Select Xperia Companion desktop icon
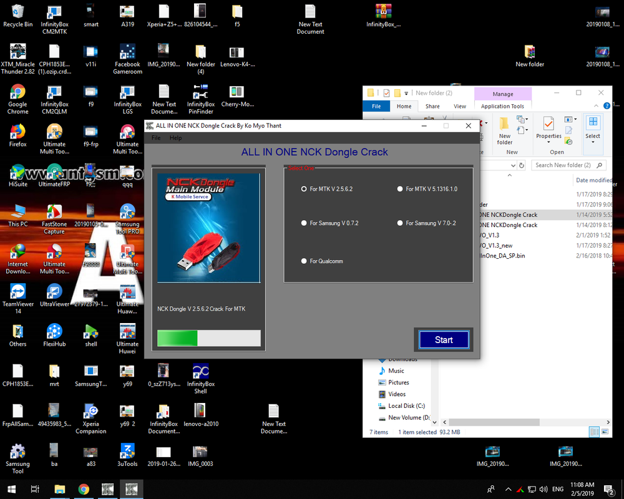The image size is (624, 499). [91, 419]
